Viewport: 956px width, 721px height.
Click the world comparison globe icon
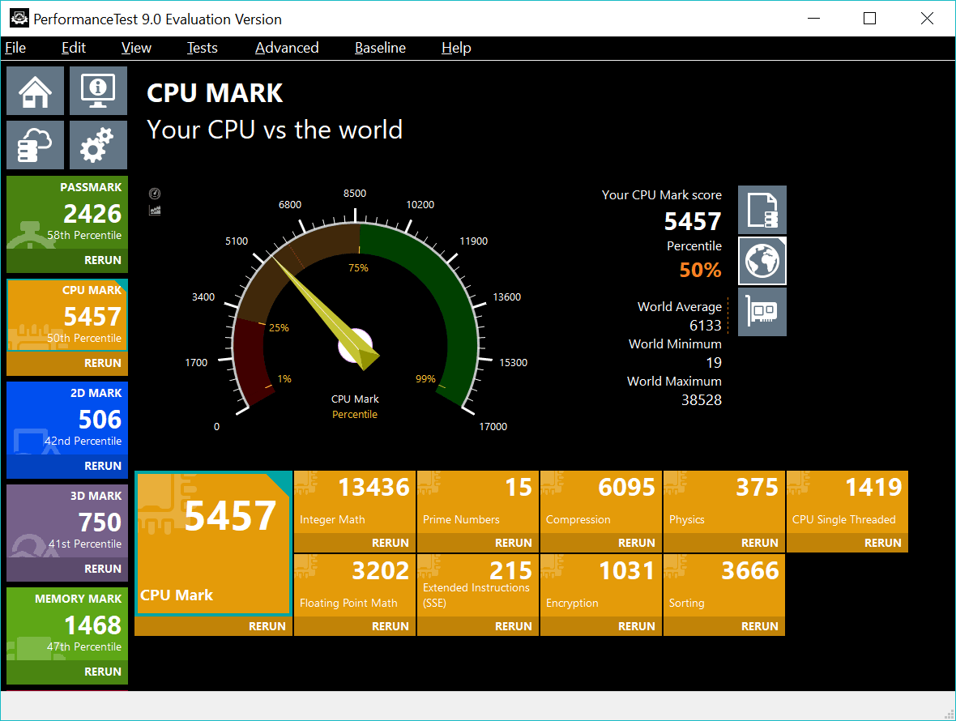[x=762, y=261]
